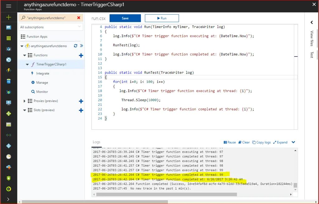This screenshot has height=204, width=319.
Task: Click the Run button
Action: click(162, 18)
